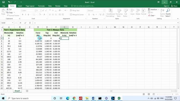The height and width of the screenshot is (101, 180).
Task: Click the Format cells icon
Action: point(143,11)
